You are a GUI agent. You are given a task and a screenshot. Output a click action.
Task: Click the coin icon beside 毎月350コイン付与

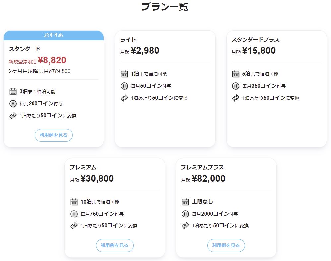(236, 86)
